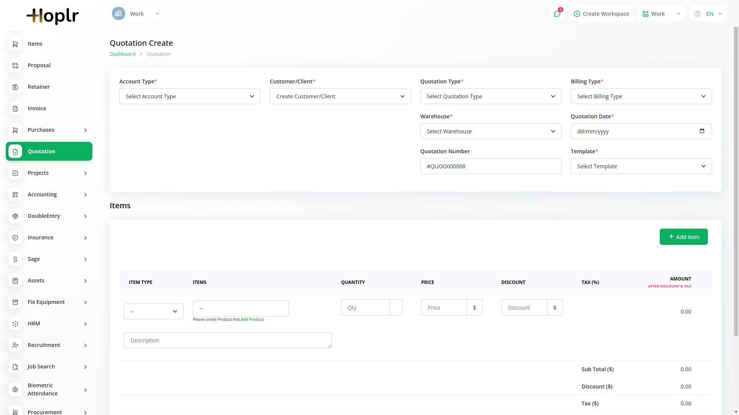Open the Item Type dropdown in items row
739x415 pixels.
click(154, 311)
